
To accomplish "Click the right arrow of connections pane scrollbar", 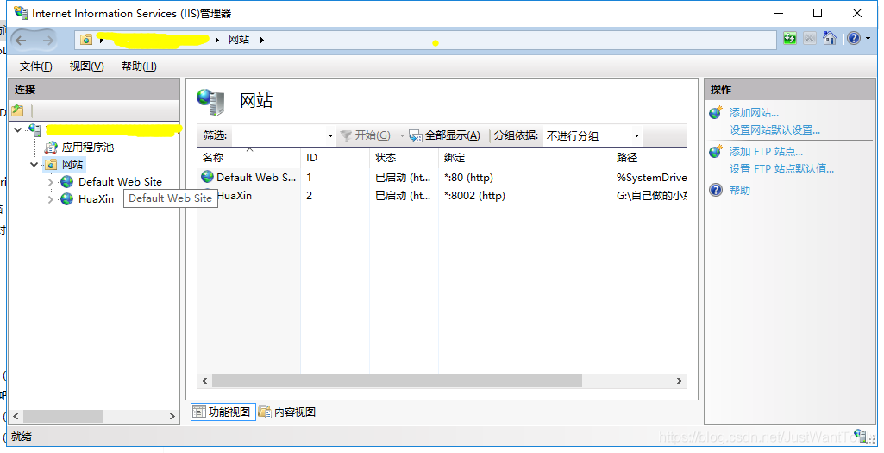I will tap(172, 417).
